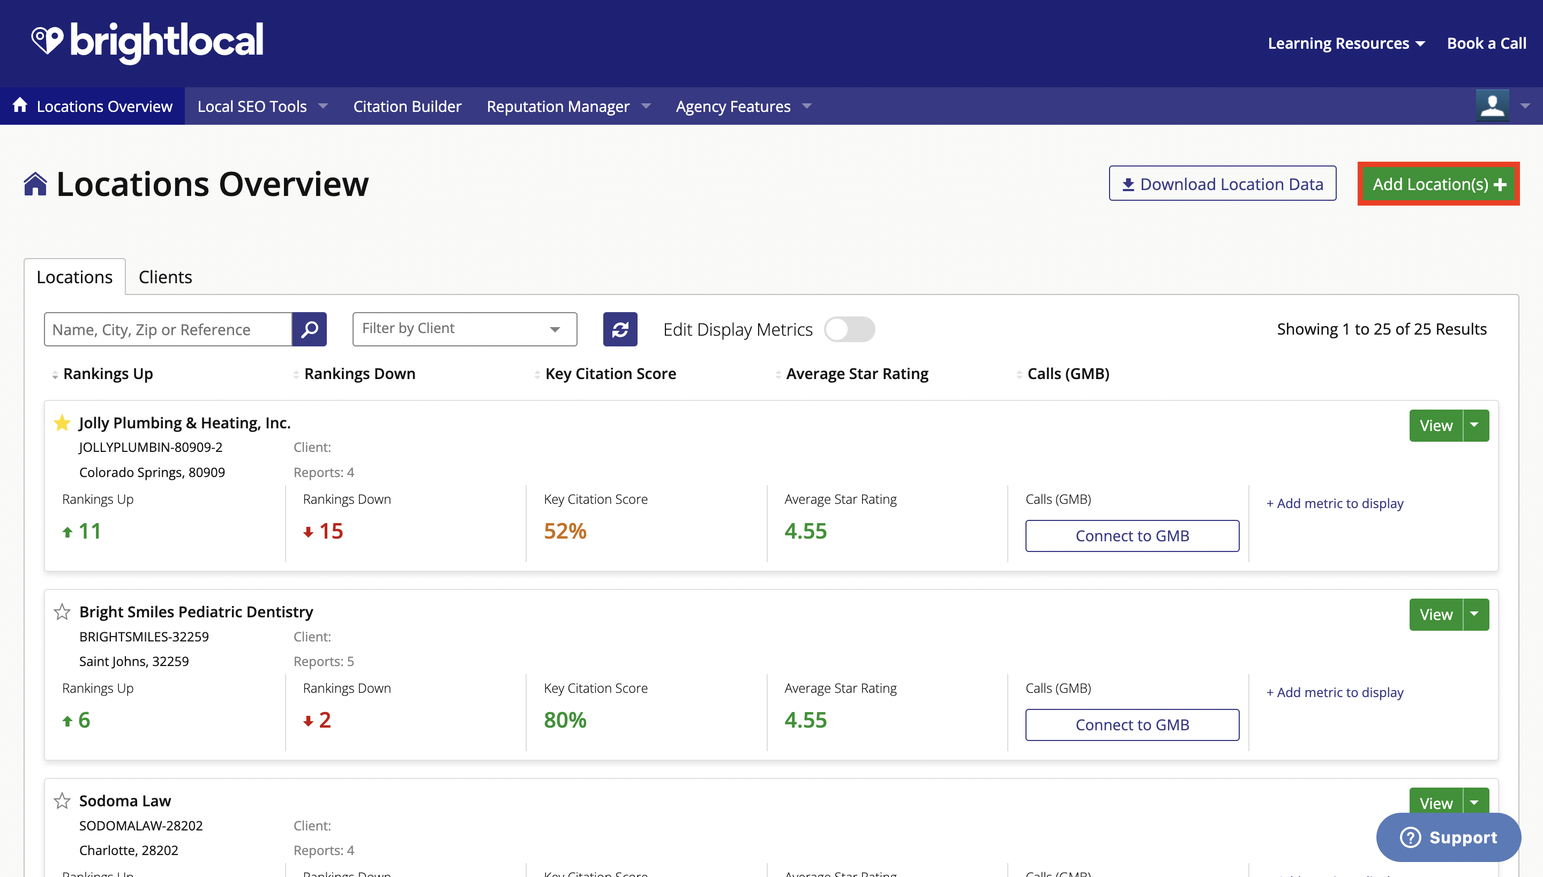Image resolution: width=1543 pixels, height=877 pixels.
Task: Open Reputation Manager menu
Action: click(568, 107)
